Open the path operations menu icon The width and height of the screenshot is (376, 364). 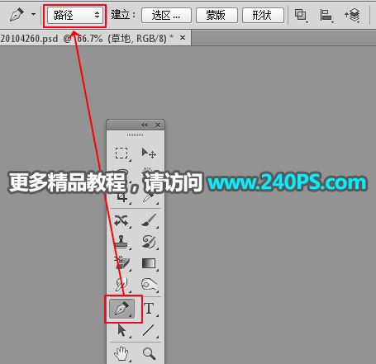pos(301,15)
